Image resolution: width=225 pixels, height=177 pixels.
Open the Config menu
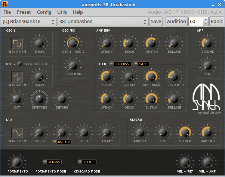click(x=44, y=12)
